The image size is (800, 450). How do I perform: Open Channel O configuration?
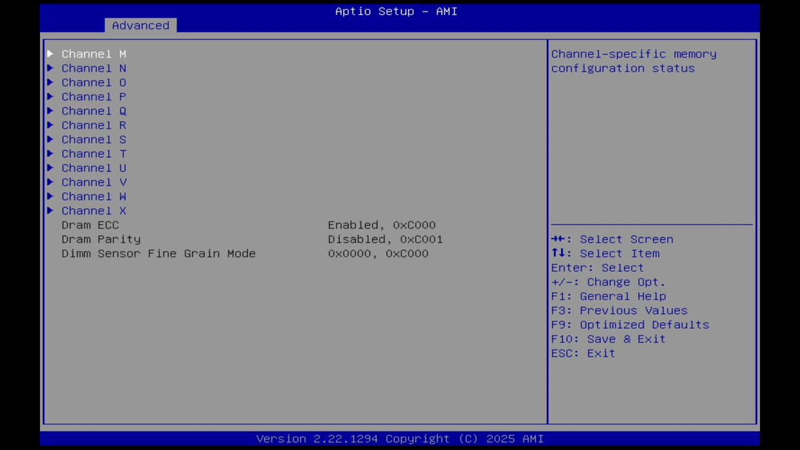(93, 82)
